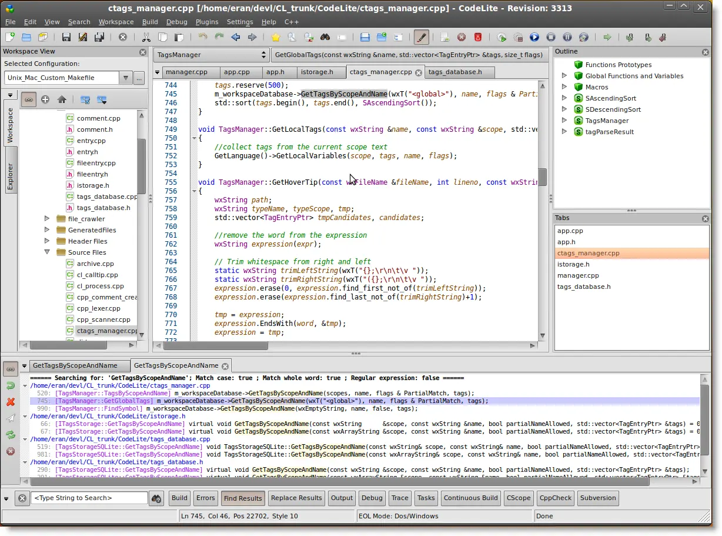Navigate forward with right arrow icon
Image resolution: width=722 pixels, height=536 pixels.
click(252, 37)
